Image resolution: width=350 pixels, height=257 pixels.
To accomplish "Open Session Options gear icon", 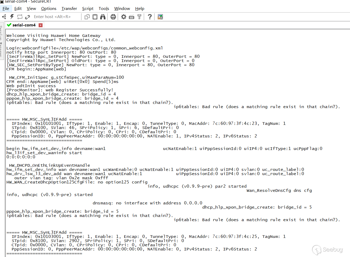I will [124, 17].
